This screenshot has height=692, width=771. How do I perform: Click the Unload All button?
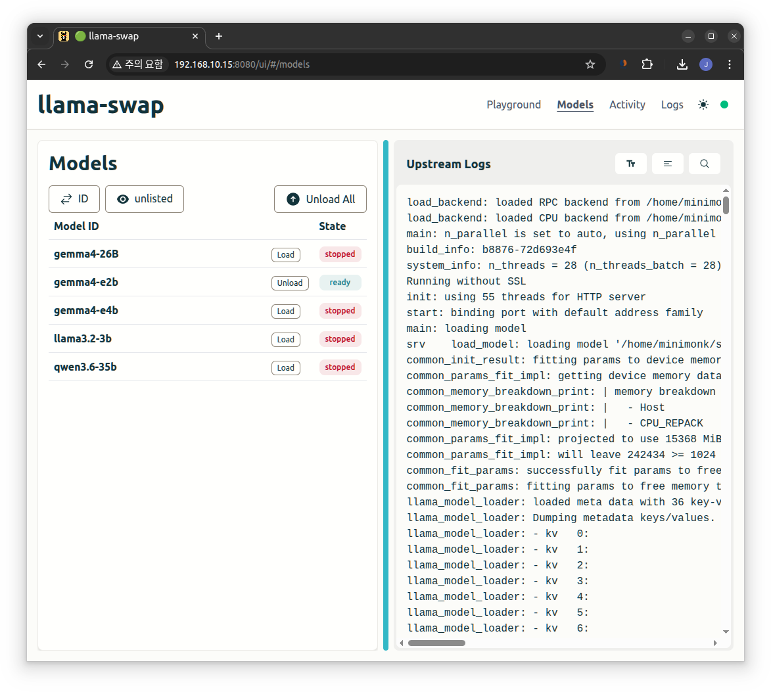(x=320, y=199)
